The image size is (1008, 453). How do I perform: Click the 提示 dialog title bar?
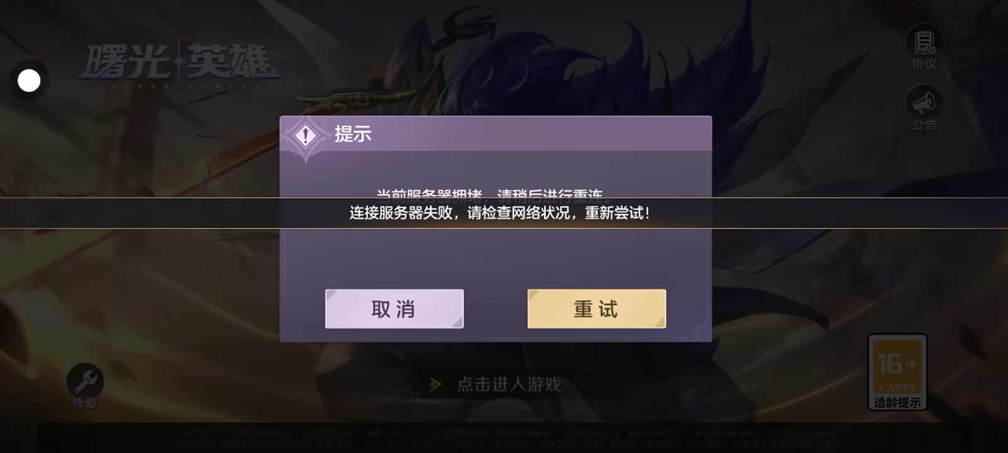click(496, 134)
